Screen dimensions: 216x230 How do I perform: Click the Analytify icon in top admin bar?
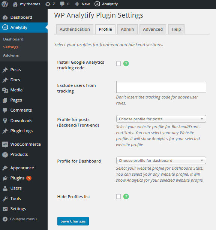[97, 4]
